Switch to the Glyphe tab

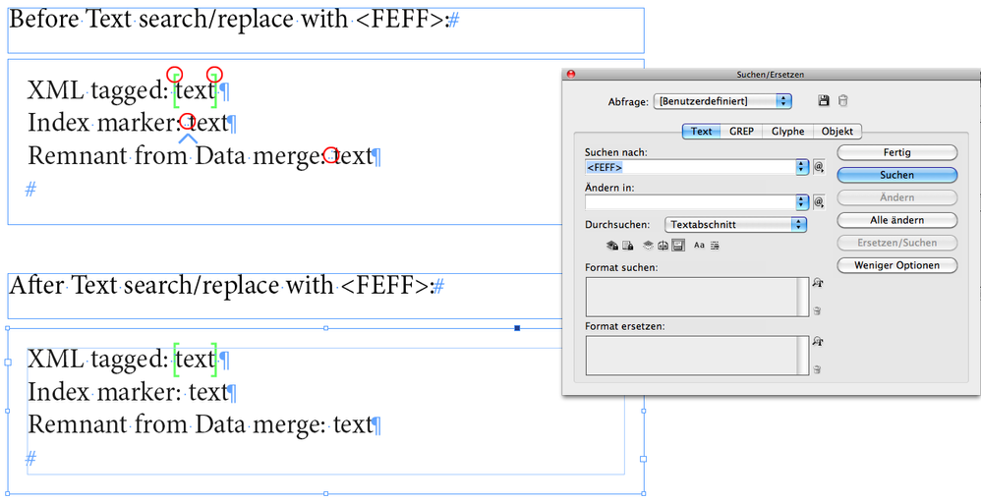click(x=787, y=132)
